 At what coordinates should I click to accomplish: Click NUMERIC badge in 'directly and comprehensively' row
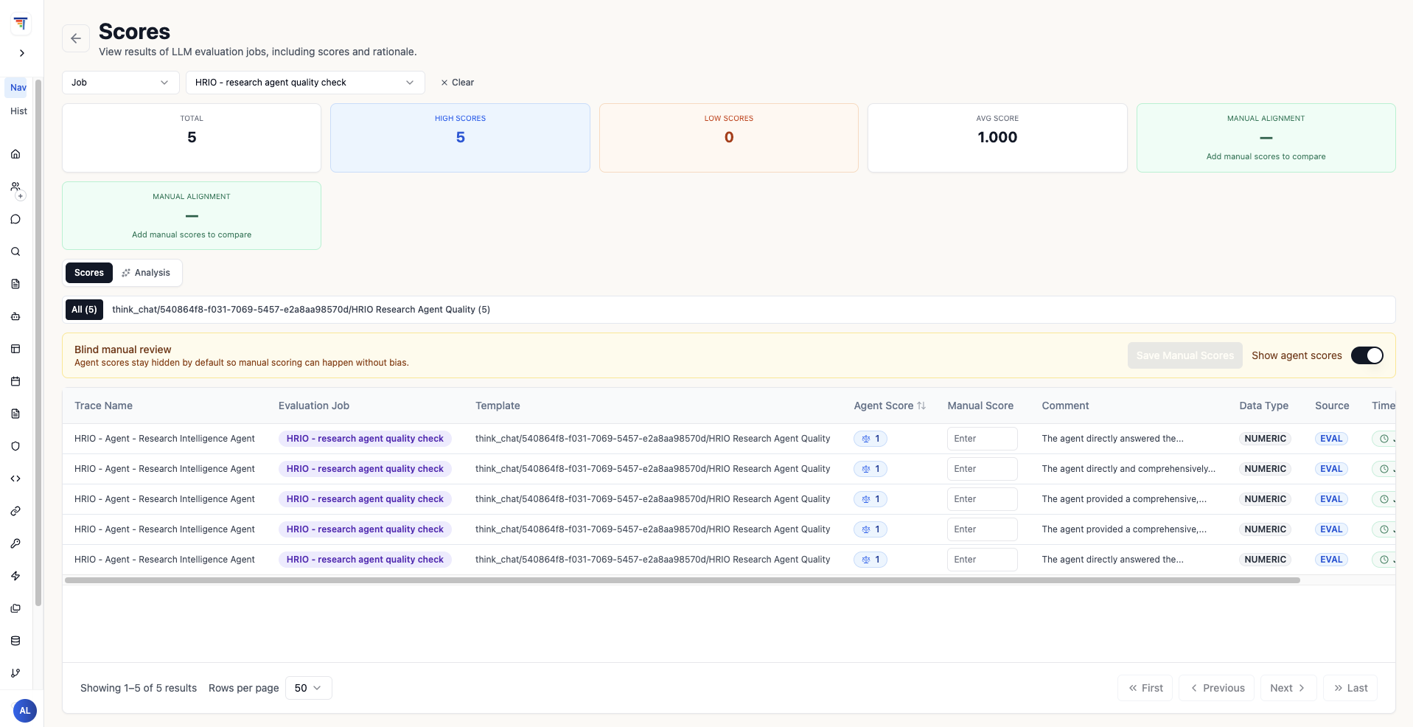[1266, 469]
